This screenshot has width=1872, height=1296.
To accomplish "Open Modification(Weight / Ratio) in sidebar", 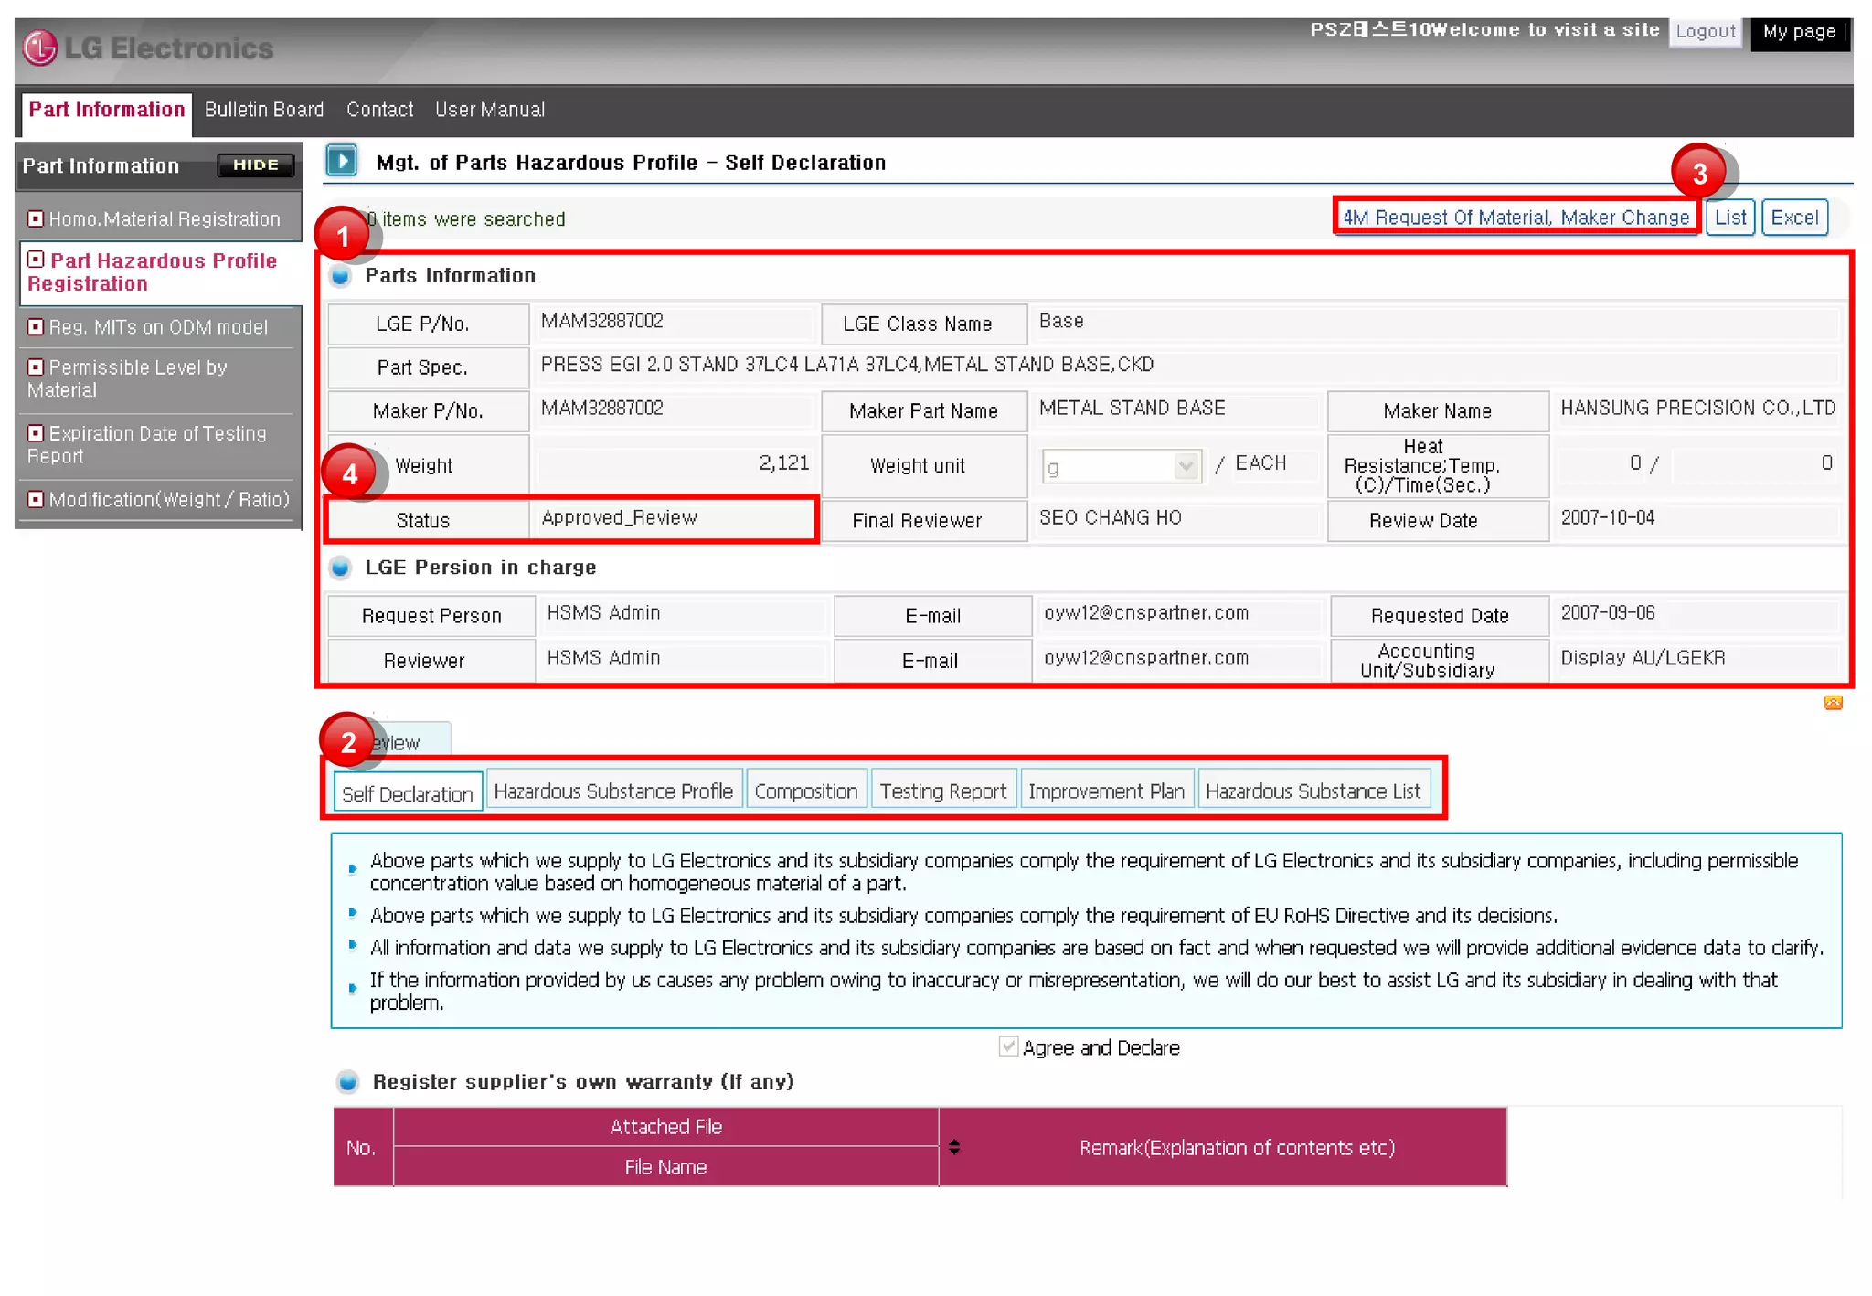I will point(168,500).
